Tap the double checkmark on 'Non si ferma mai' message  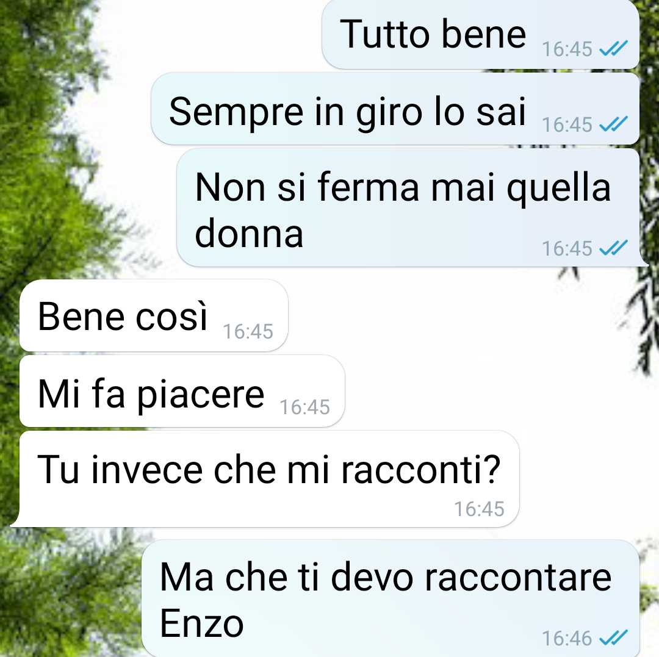(x=613, y=248)
